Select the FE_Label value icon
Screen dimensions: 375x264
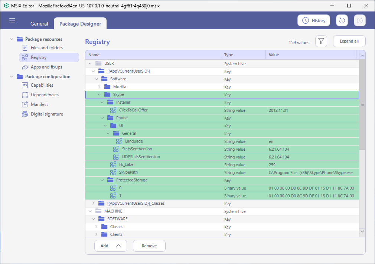113,164
